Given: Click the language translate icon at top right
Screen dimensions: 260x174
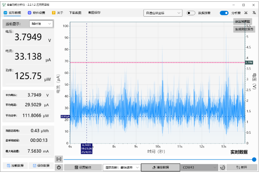Looking at the screenshot, I should (x=254, y=13).
